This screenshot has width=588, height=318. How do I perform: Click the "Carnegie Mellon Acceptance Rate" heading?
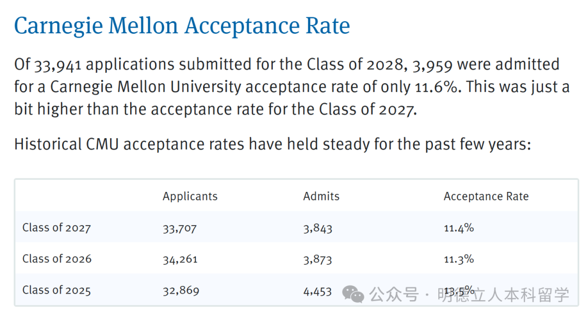182,26
